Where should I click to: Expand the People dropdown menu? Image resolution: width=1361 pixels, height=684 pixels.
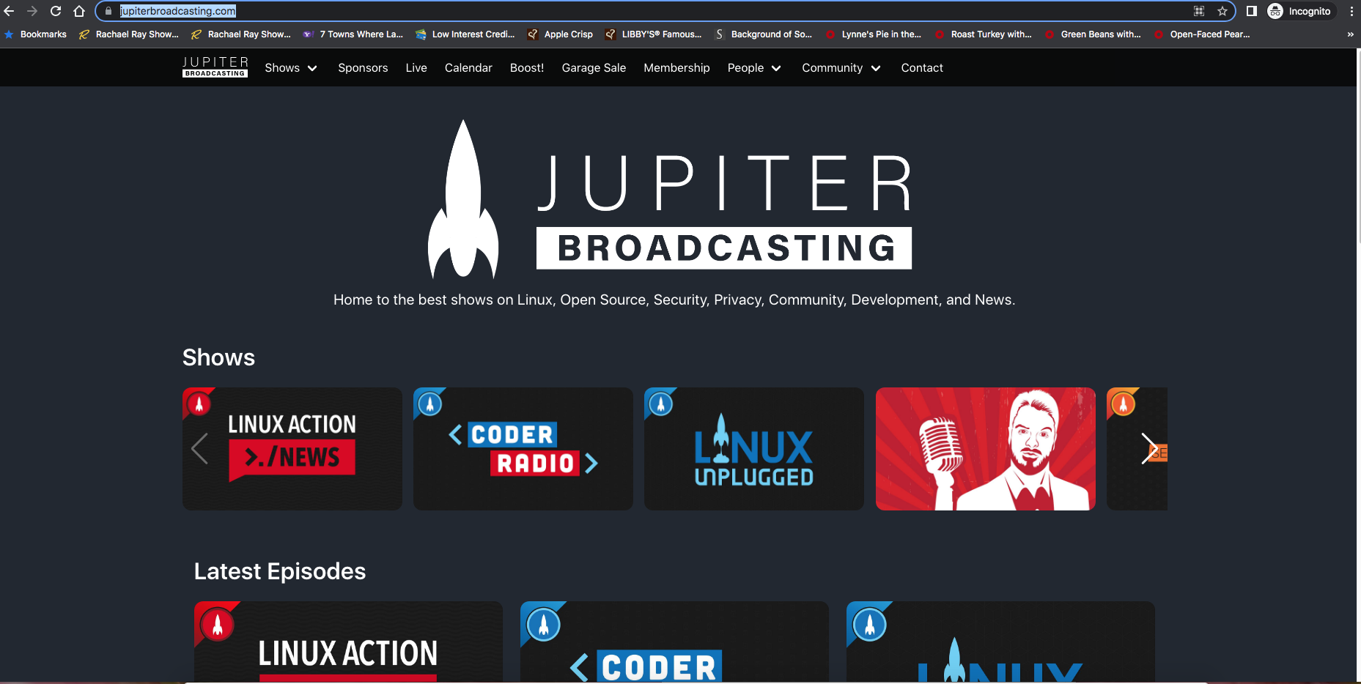[754, 68]
